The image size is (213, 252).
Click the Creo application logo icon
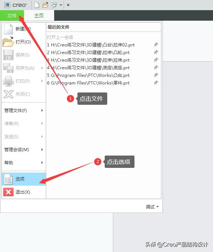coord(7,5)
